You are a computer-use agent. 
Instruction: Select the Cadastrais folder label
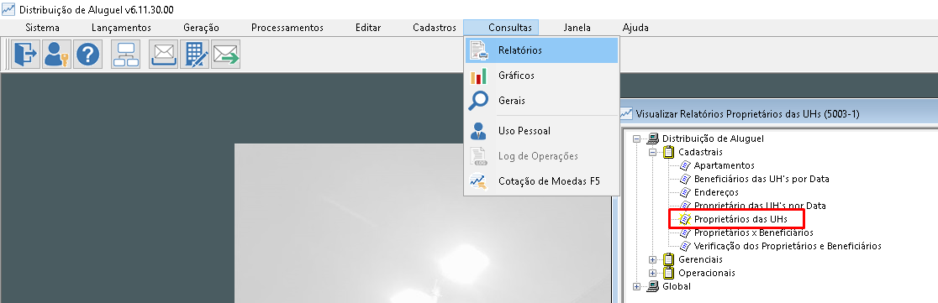[700, 152]
